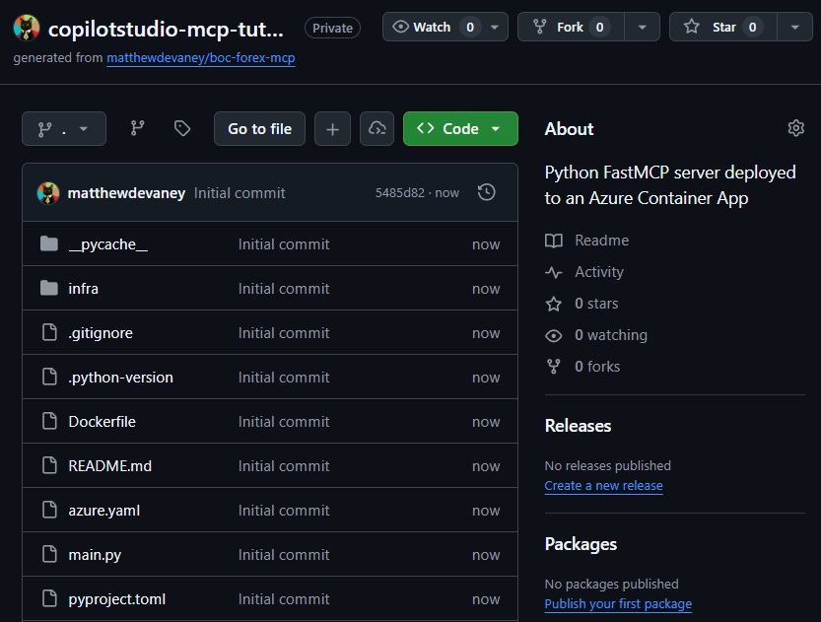The height and width of the screenshot is (622, 821).
Task: Expand the Star lists dropdown arrow
Action: 794,27
